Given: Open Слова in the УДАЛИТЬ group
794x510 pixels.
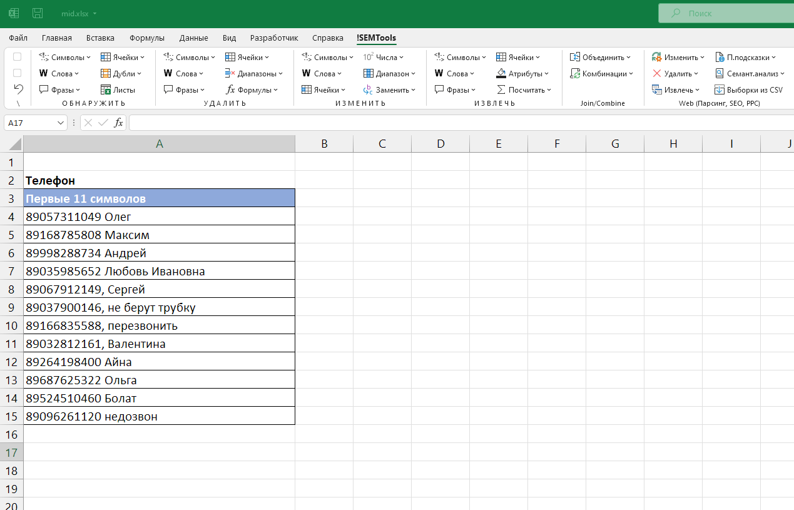Looking at the screenshot, I should [183, 73].
